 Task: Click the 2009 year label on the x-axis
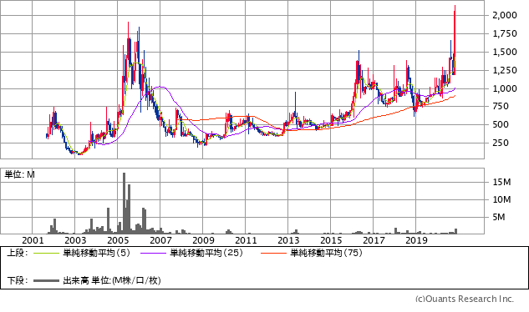coord(203,240)
